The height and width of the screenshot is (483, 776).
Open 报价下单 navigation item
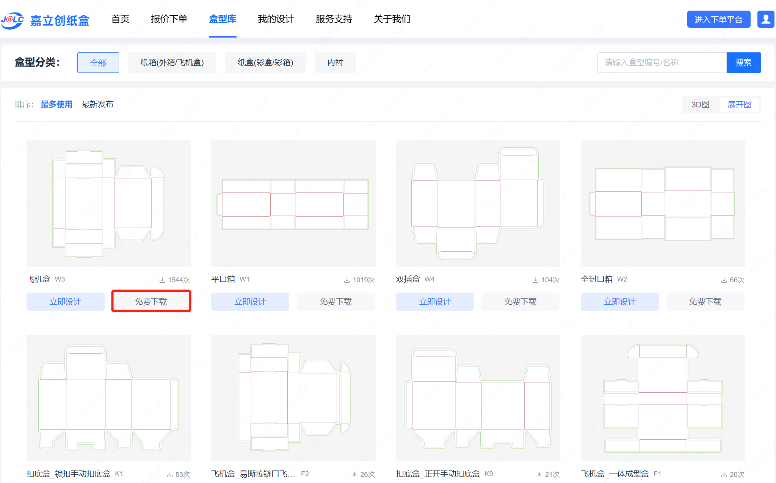coord(169,19)
